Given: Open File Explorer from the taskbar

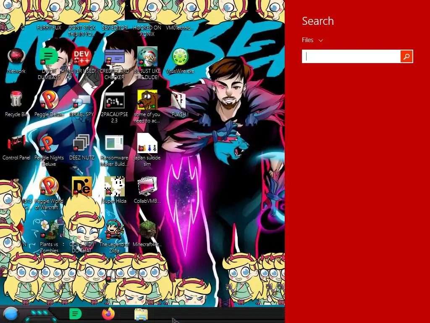Looking at the screenshot, I should point(141,315).
